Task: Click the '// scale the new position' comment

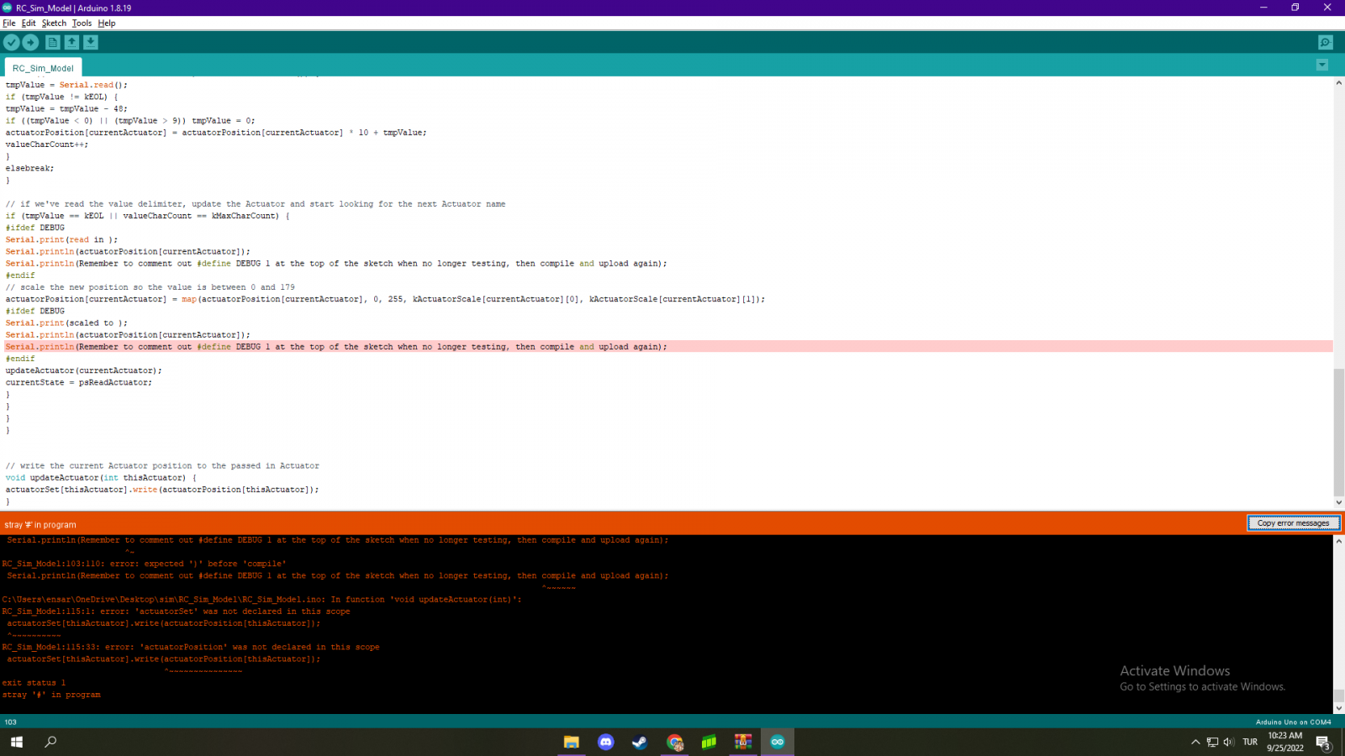Action: click(x=150, y=287)
